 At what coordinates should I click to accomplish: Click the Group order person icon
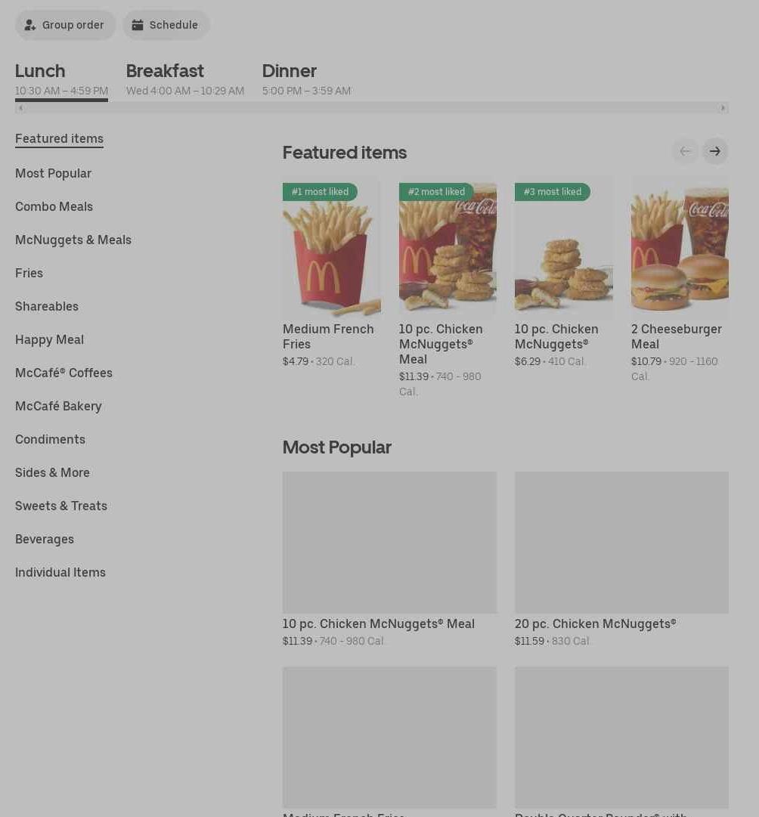click(30, 25)
